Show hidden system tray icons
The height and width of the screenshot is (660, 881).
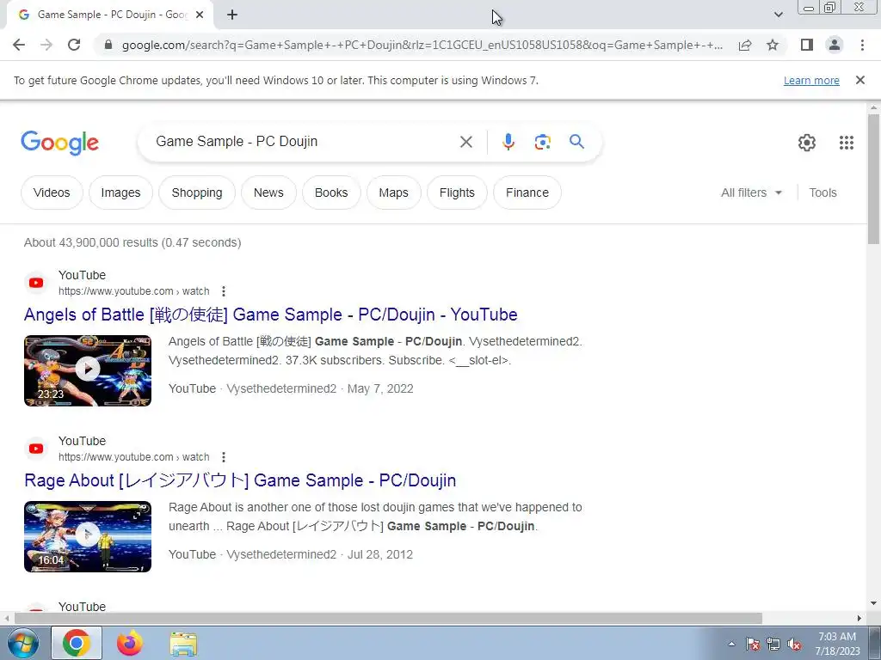coord(731,644)
